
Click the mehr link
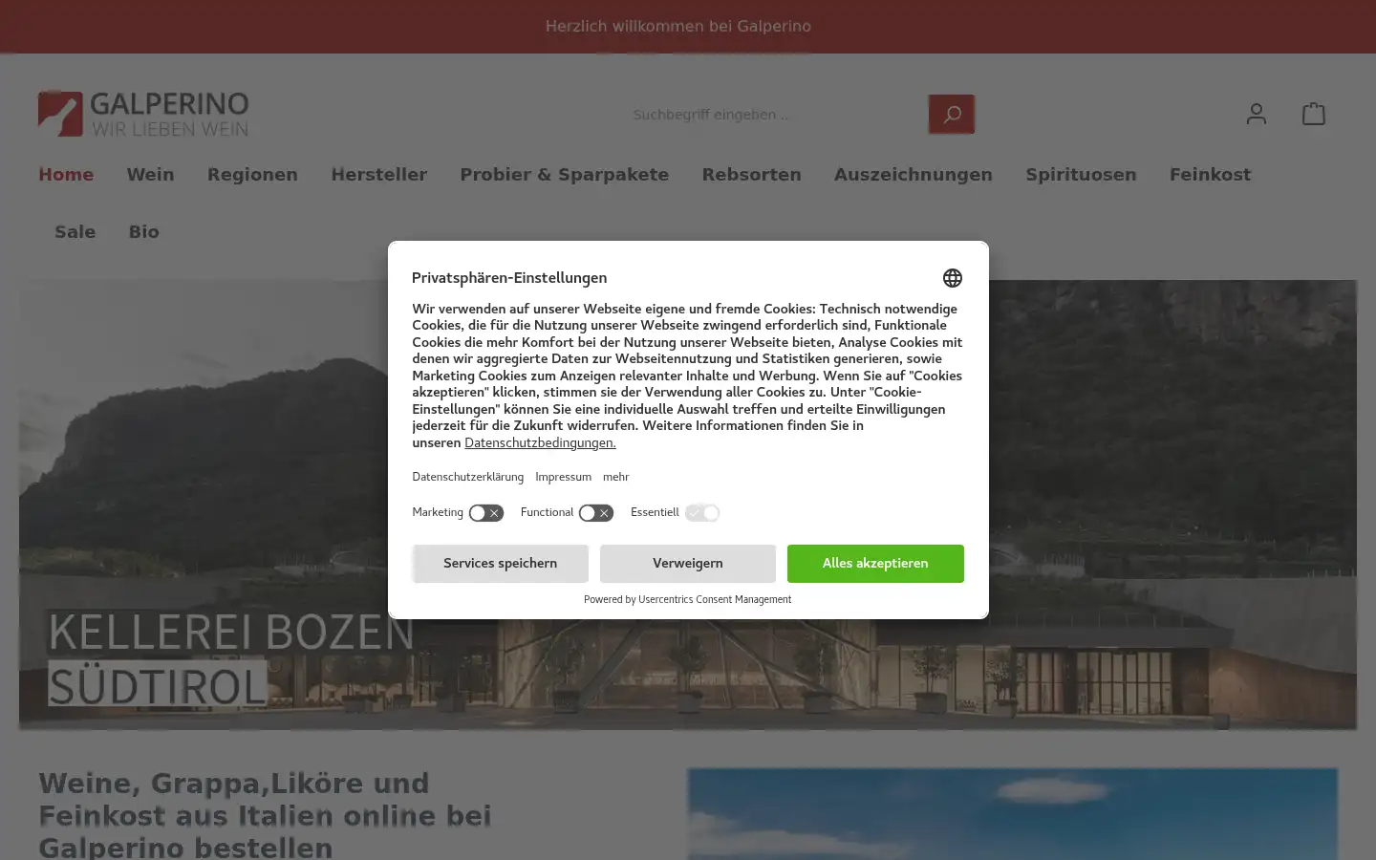(615, 477)
